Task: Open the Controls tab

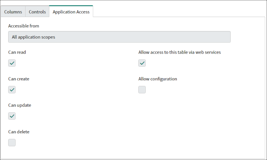Action: pyautogui.click(x=37, y=11)
